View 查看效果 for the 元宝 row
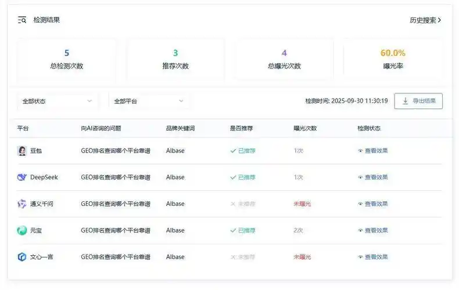Viewport: 459px width, 290px height. [x=372, y=230]
